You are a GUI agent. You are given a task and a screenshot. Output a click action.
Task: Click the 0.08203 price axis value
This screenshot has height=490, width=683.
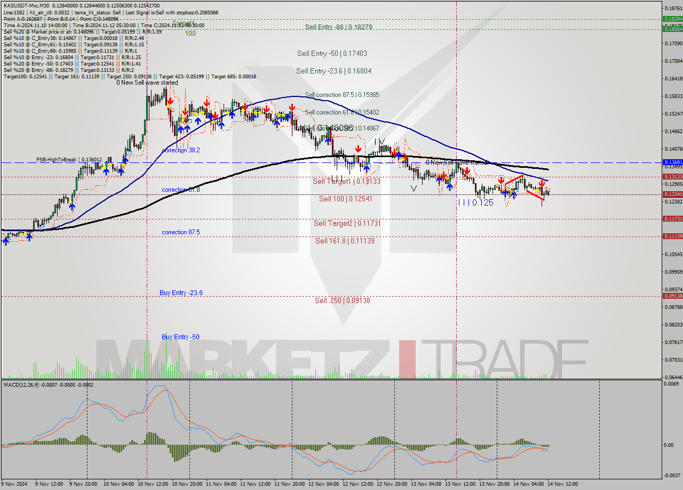pyautogui.click(x=673, y=324)
